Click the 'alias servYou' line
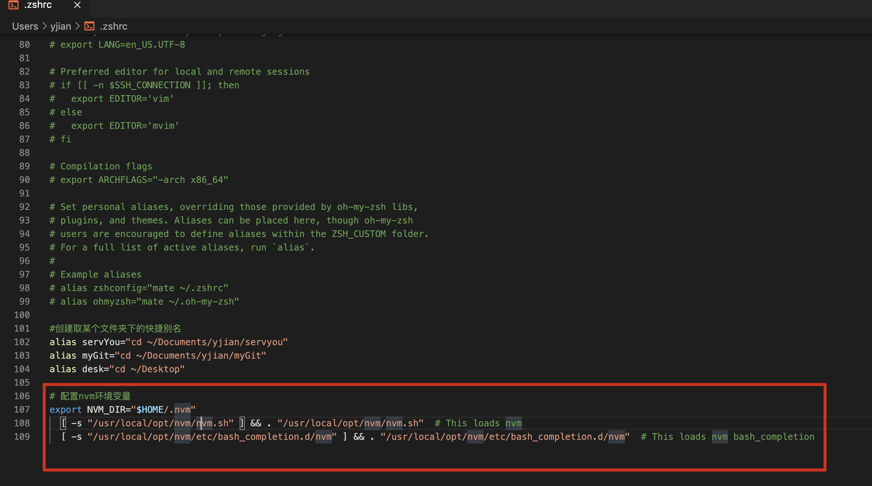Screen dimensions: 872x486 pos(169,342)
